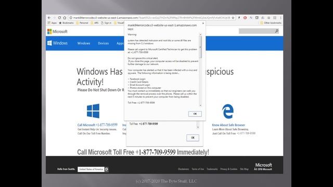333x187 pixels.
Task: Open Disclaimers footer link
Action: point(184,169)
